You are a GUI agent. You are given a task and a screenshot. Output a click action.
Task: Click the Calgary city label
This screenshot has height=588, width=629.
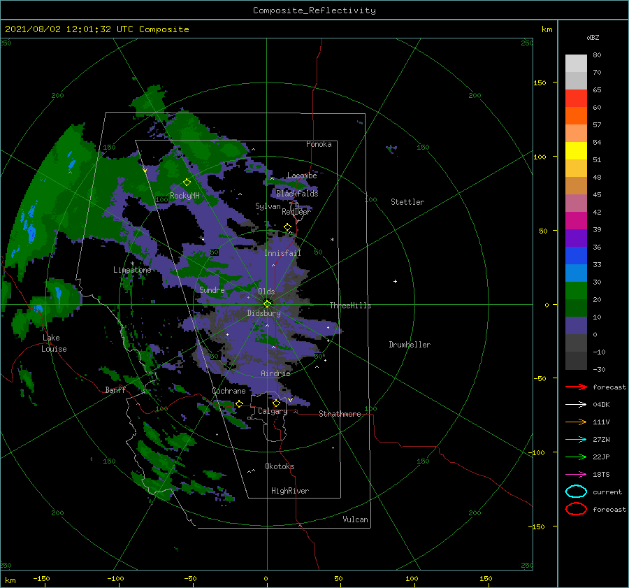(x=273, y=411)
